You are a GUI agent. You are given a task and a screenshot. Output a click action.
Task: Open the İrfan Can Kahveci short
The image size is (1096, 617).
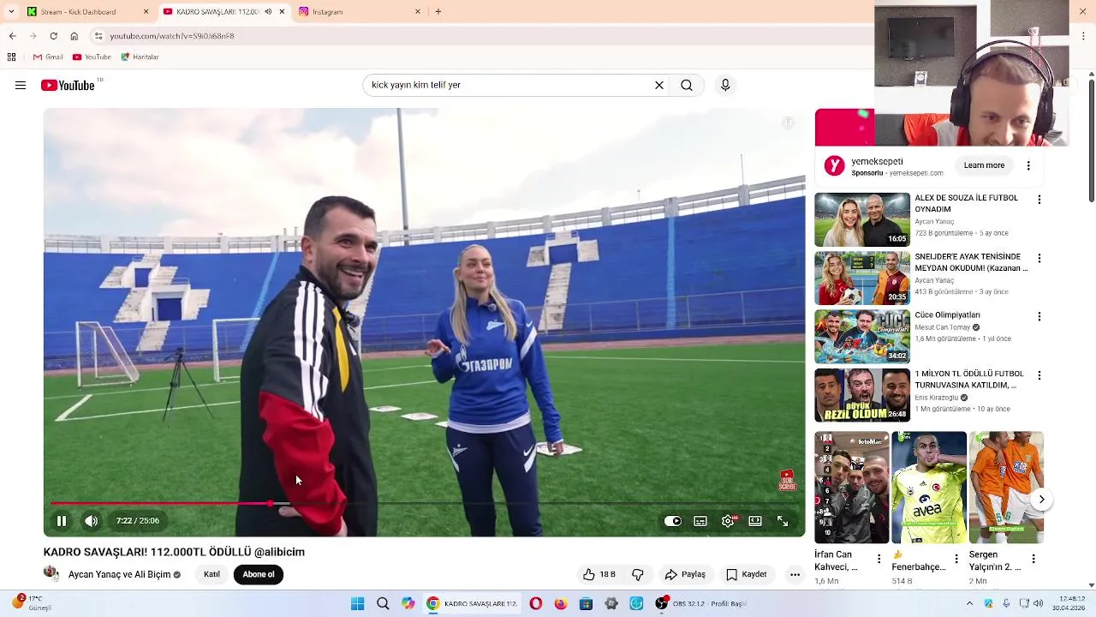coord(852,488)
